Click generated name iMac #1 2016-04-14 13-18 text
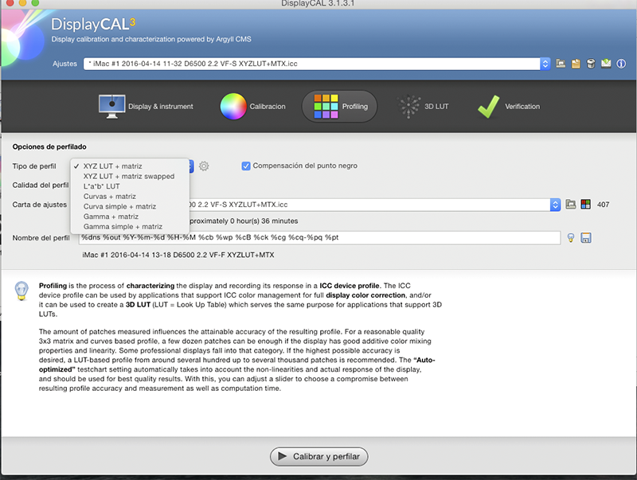The image size is (637, 480). click(178, 255)
